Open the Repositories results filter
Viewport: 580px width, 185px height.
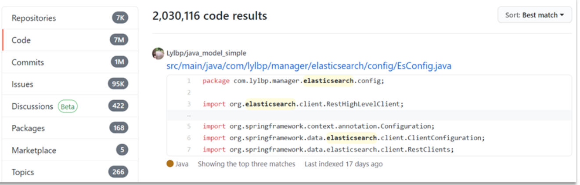pyautogui.click(x=34, y=18)
